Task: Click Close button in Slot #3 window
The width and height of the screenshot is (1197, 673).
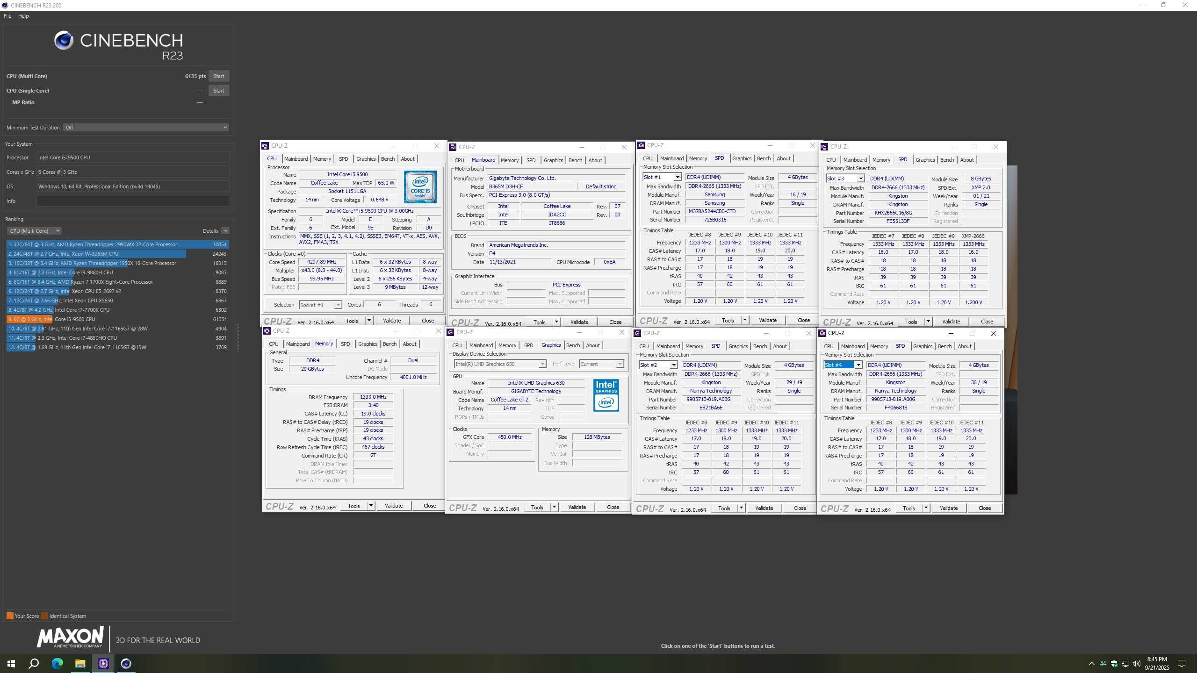Action: coord(987,322)
